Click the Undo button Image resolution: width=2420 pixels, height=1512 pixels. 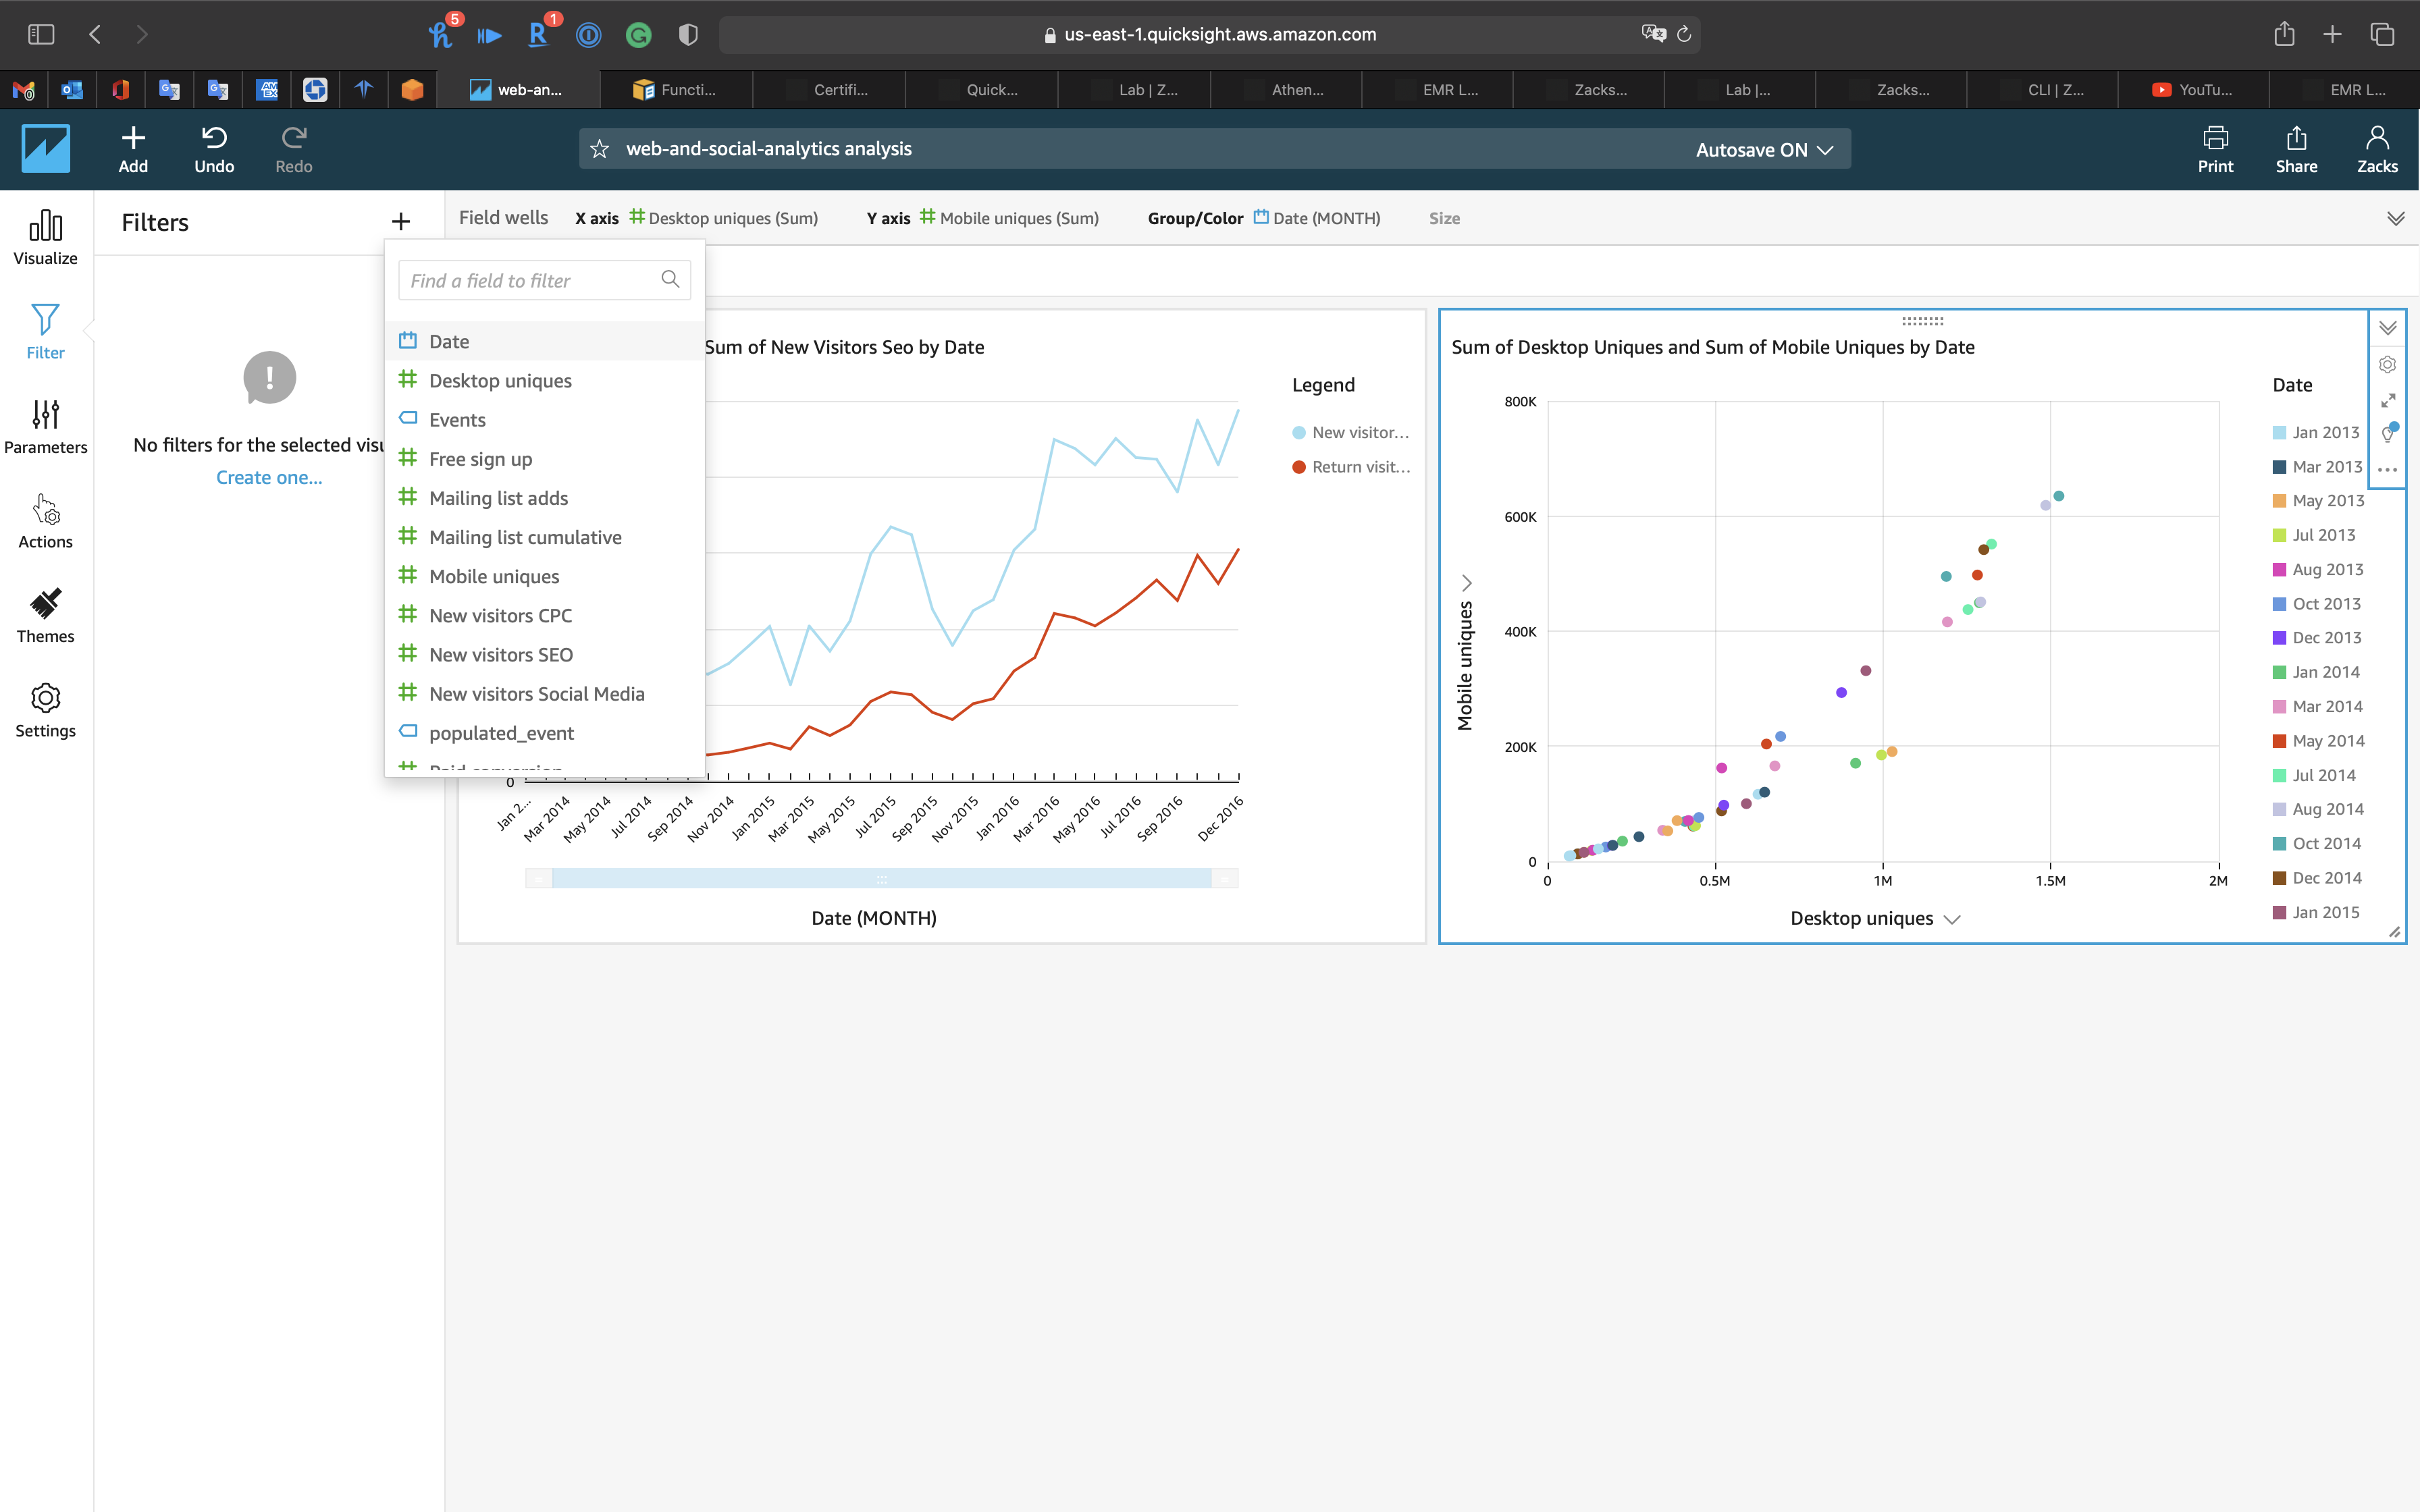(x=214, y=149)
